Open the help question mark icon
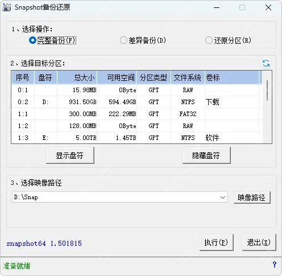 [x=274, y=264]
